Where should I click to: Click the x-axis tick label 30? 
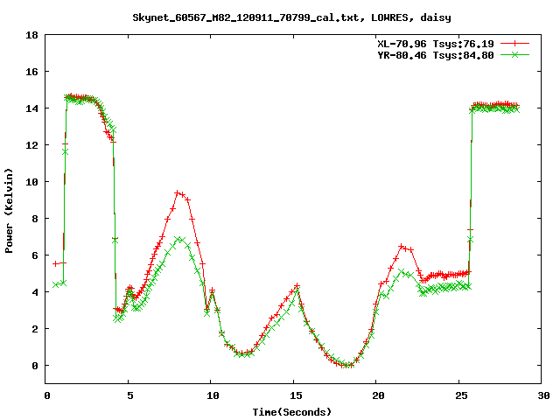coord(543,395)
